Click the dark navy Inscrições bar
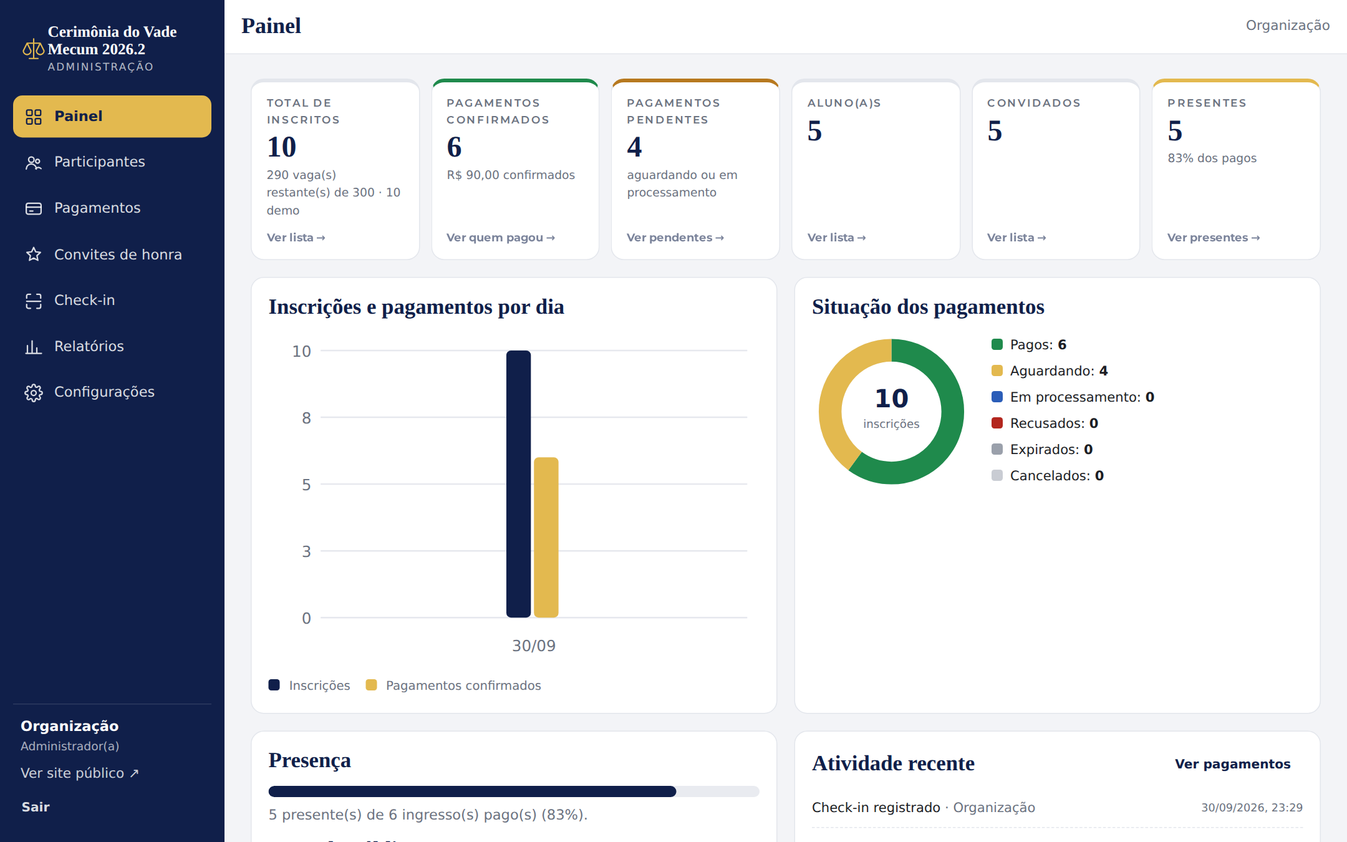 519,484
